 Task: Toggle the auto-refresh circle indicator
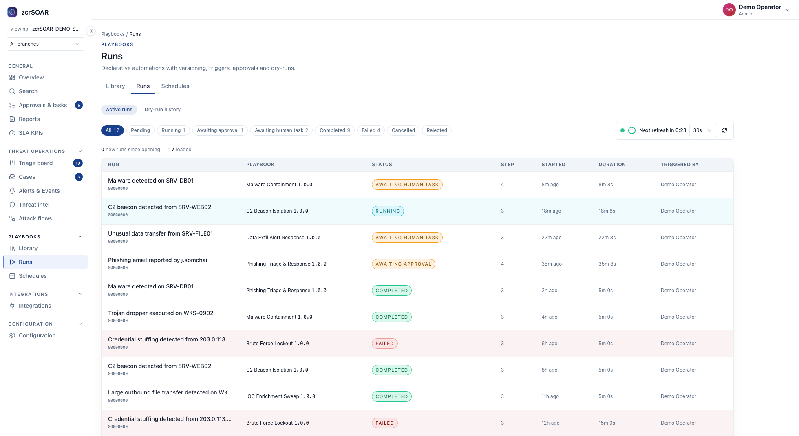click(632, 130)
